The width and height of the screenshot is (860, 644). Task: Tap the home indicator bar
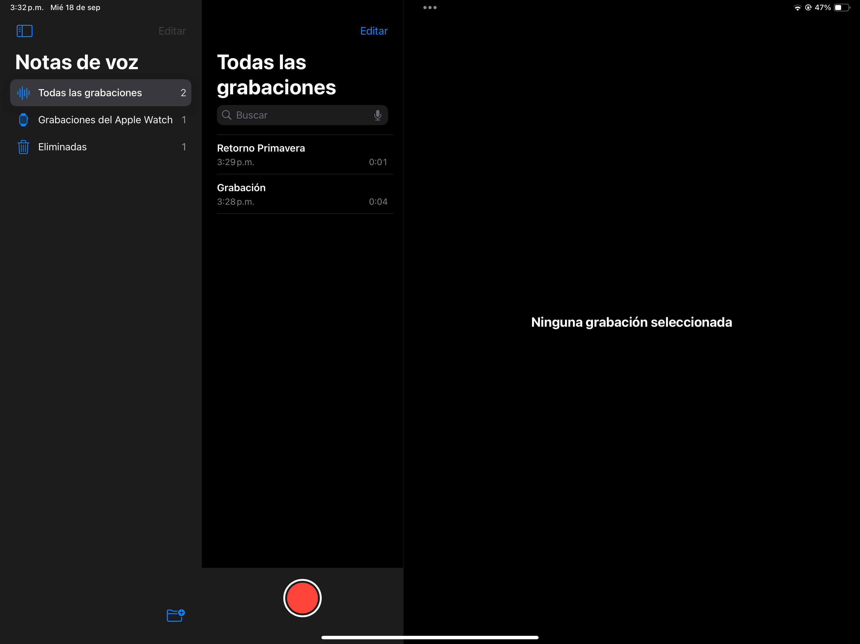coord(430,637)
